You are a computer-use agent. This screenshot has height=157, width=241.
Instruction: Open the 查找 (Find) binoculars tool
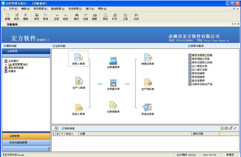(x=76, y=17)
